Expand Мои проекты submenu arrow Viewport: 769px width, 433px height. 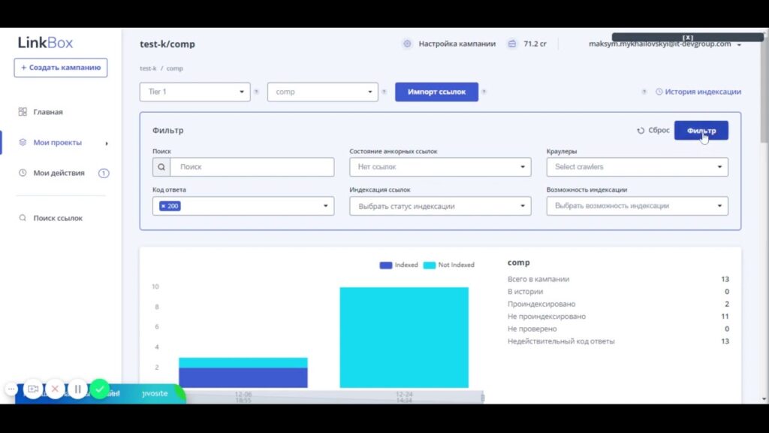tap(107, 144)
